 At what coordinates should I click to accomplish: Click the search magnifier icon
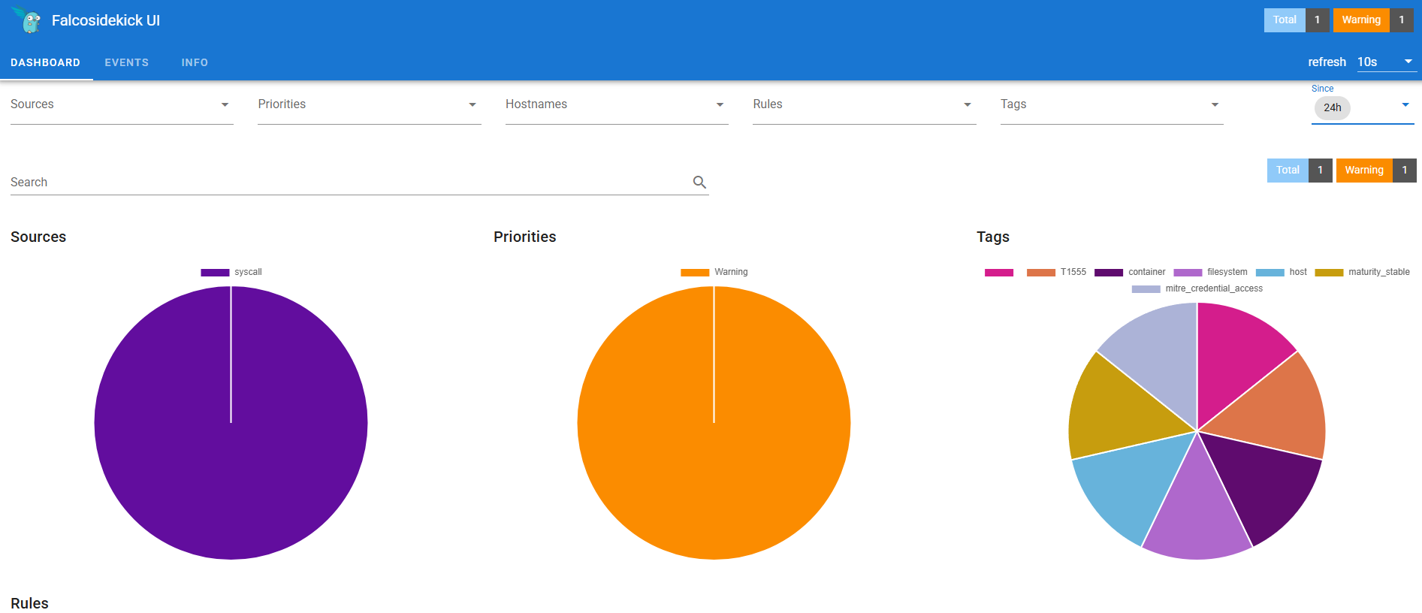point(699,182)
